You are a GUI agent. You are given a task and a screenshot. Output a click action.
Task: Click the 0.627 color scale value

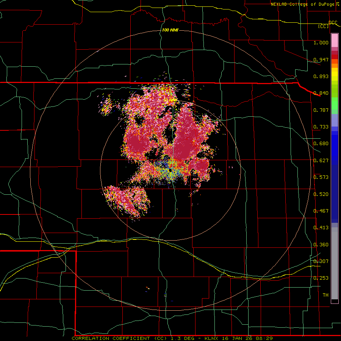point(321,161)
